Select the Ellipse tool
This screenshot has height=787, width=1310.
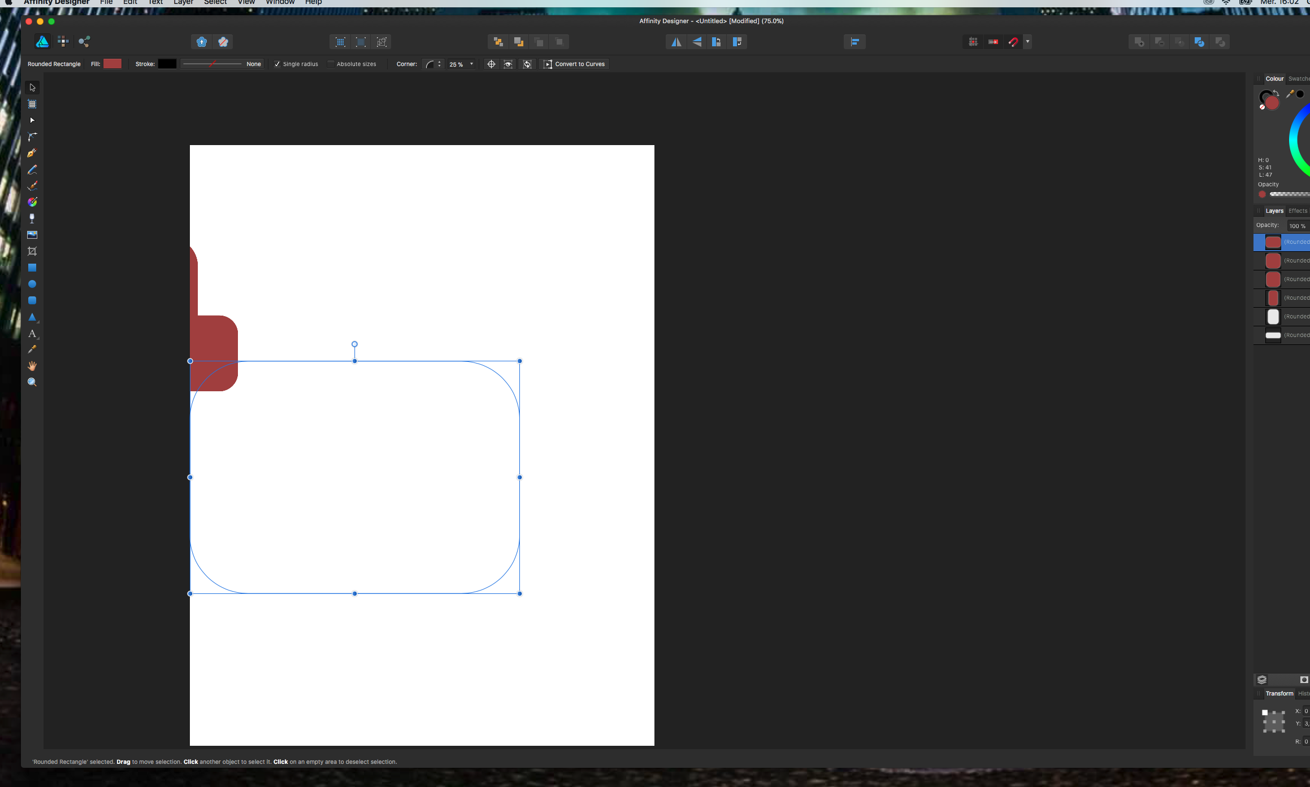click(x=32, y=284)
